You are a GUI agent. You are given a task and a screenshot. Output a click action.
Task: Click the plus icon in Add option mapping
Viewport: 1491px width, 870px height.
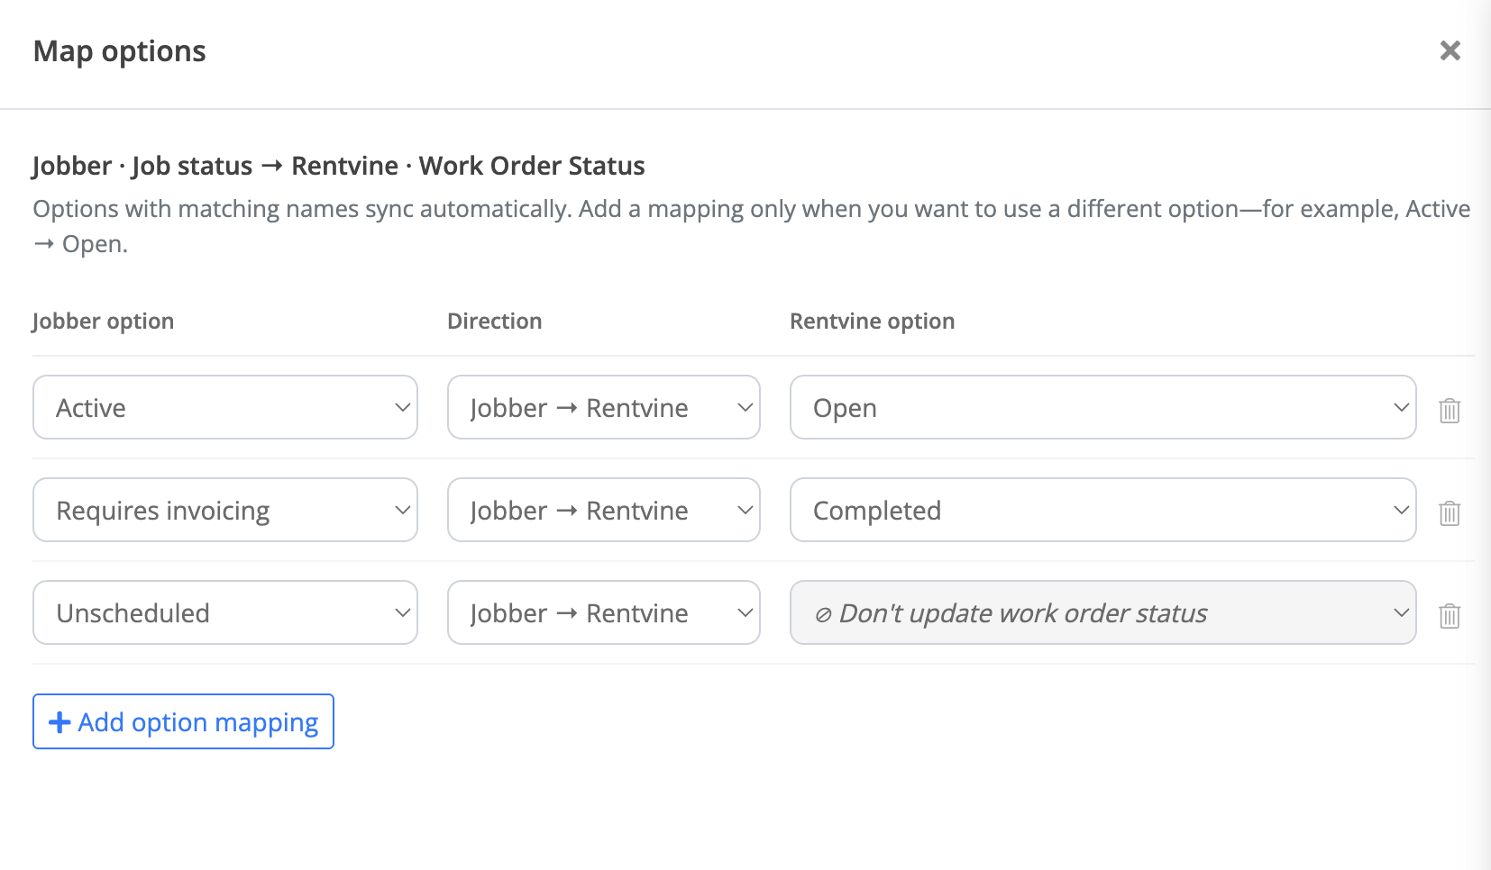(x=59, y=722)
